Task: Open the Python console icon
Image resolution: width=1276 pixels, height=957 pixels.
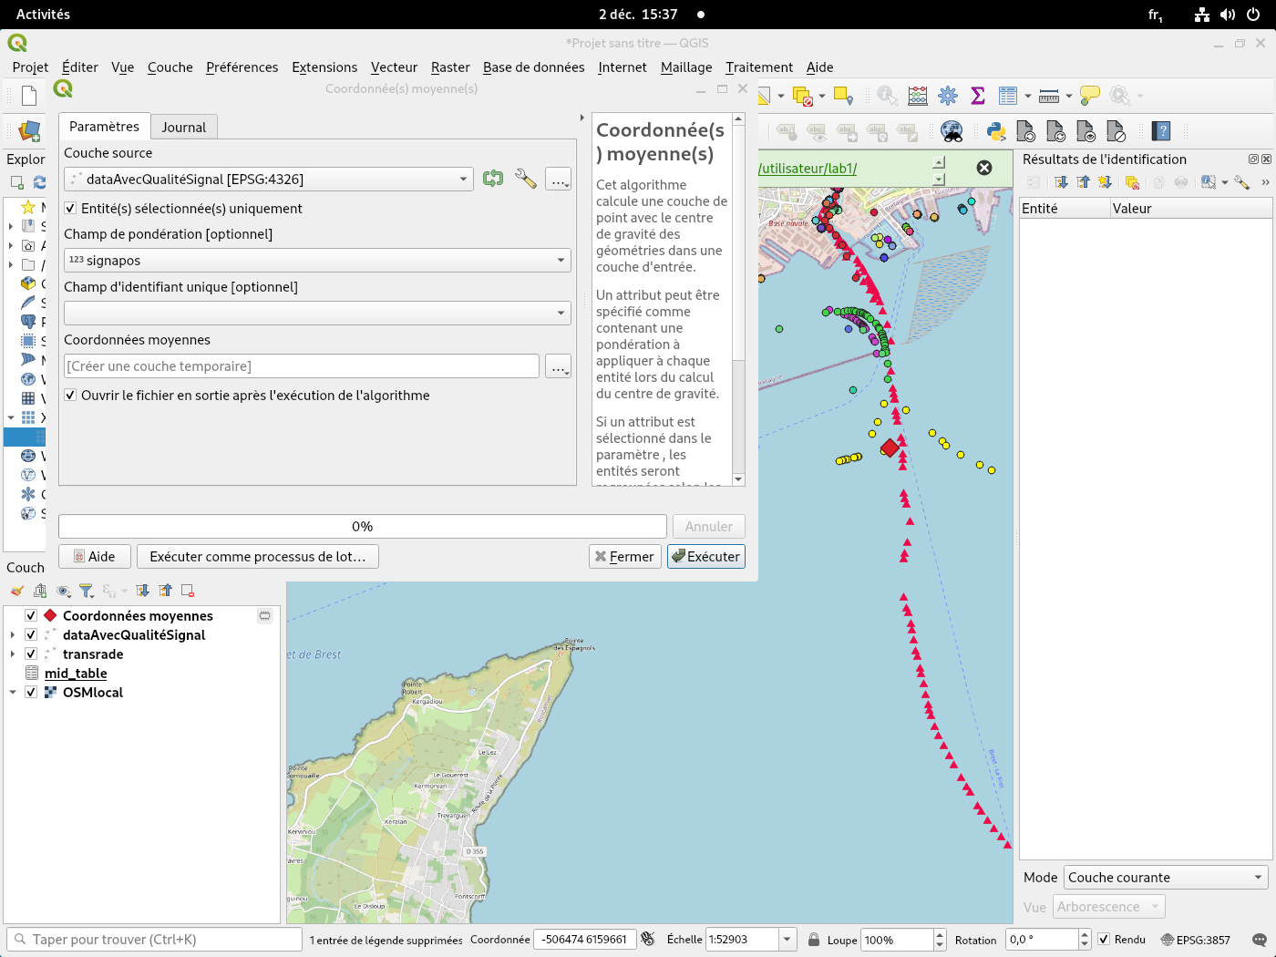Action: pyautogui.click(x=996, y=131)
